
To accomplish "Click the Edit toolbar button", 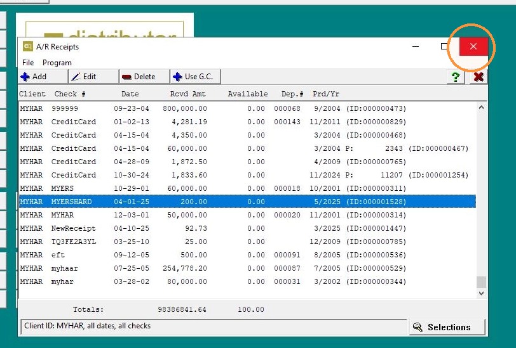I will point(93,77).
